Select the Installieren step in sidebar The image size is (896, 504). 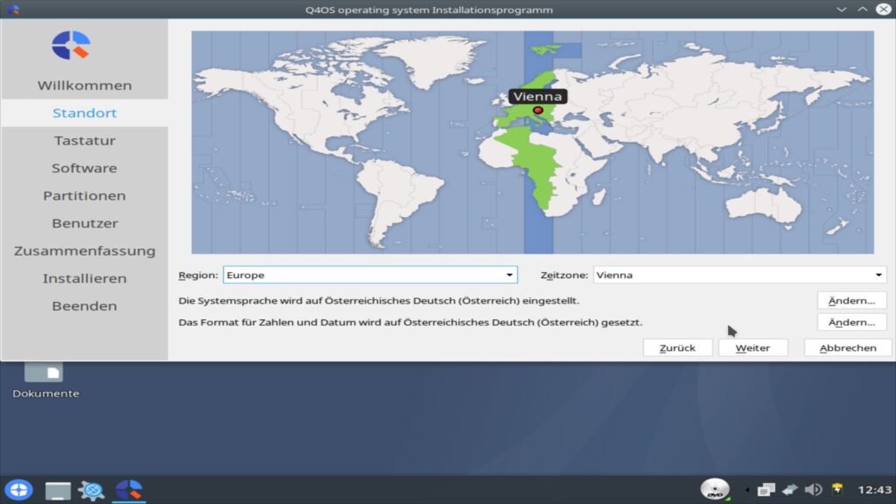[85, 278]
